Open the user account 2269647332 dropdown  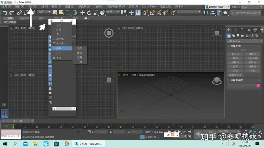(217, 7)
